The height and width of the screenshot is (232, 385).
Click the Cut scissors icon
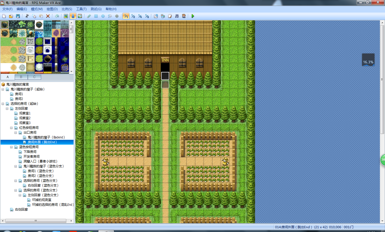tap(27, 16)
